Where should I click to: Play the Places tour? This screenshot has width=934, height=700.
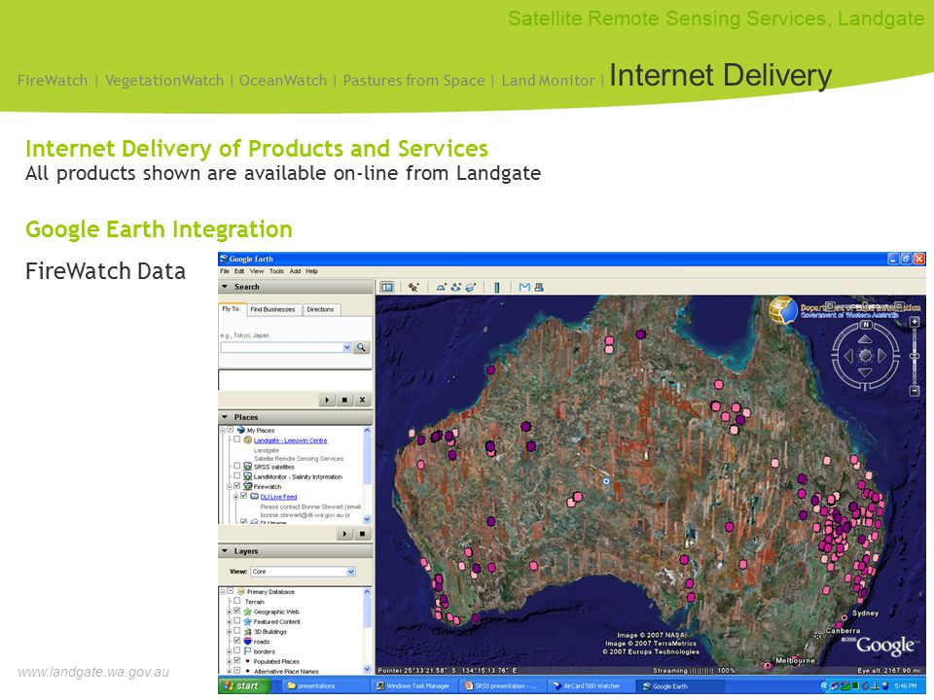[344, 534]
